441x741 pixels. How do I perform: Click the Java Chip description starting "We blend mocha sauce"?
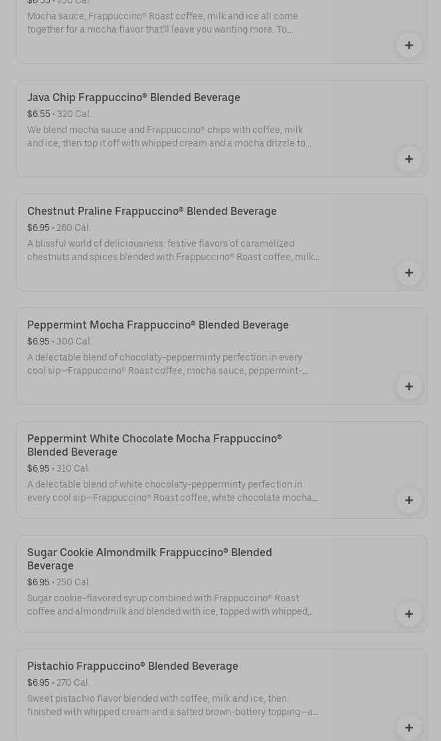pyautogui.click(x=169, y=136)
